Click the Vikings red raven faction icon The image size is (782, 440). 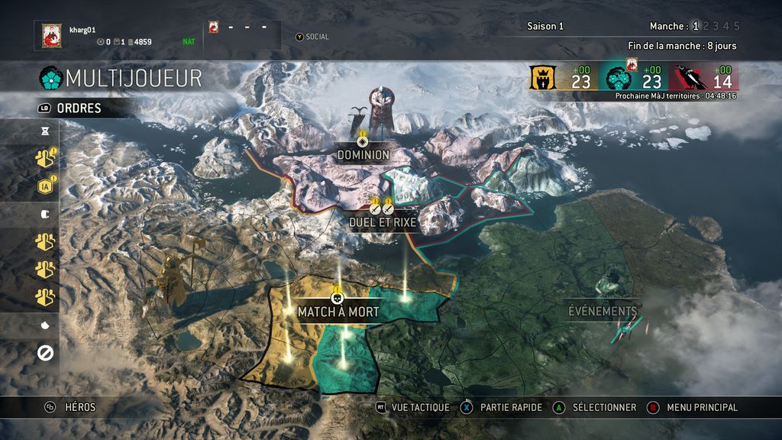(x=690, y=79)
